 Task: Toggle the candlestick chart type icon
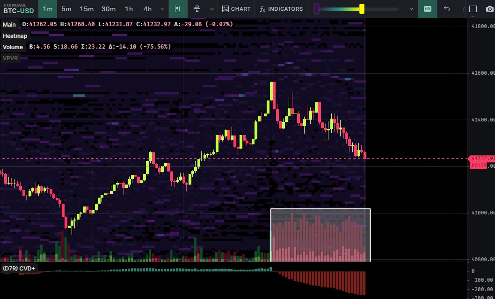(178, 9)
